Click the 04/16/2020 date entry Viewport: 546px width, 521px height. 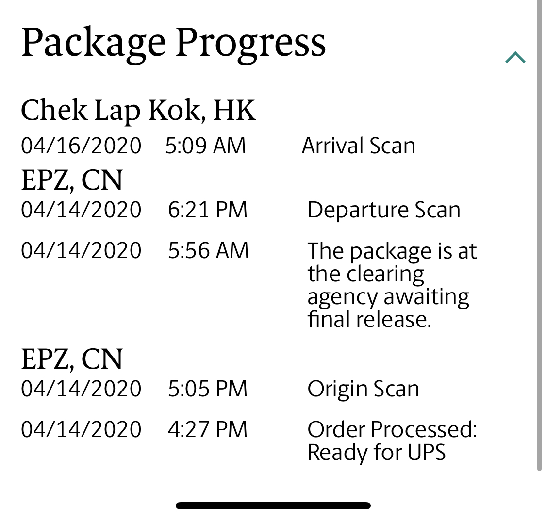(81, 146)
